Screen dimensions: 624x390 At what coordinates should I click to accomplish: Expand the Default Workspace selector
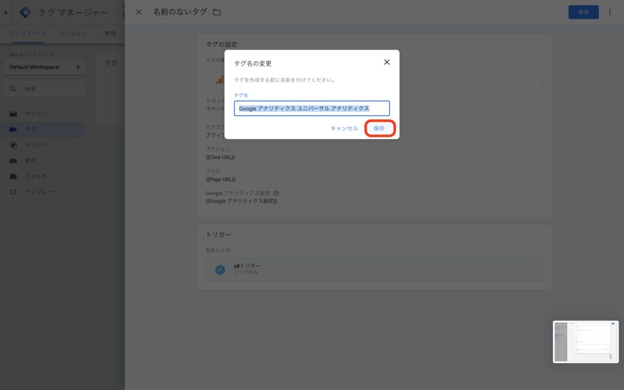click(44, 67)
